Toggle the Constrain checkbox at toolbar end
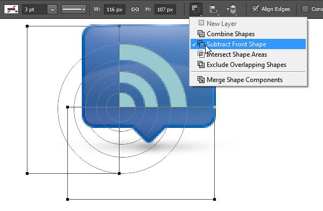 pos(305,9)
